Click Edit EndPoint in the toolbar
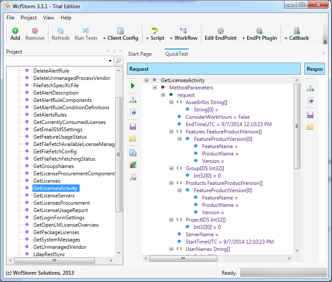The height and width of the screenshot is (282, 332). (220, 34)
